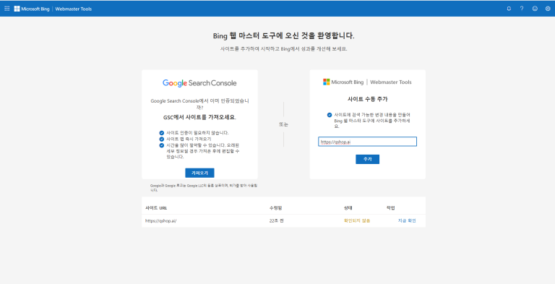Open the help question mark icon
Viewport: 555px width, 284px height.
coord(522,9)
